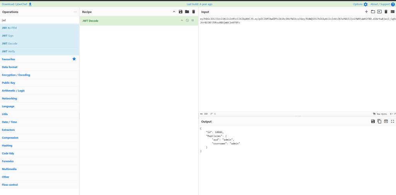Clear the recipe with trash icon
This screenshot has width=396, height=195.
[x=193, y=12]
